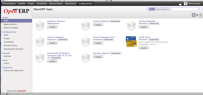
Task: Open the Account Payment Extension title
Action: [55, 38]
